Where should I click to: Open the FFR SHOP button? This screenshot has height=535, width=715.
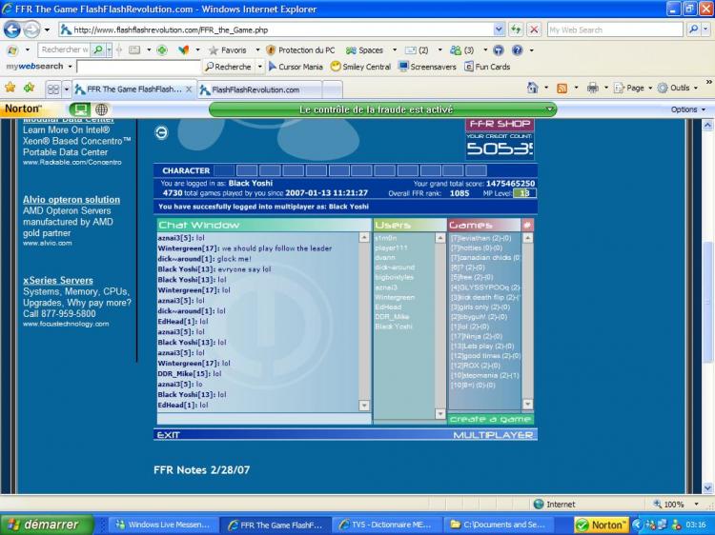click(x=500, y=124)
